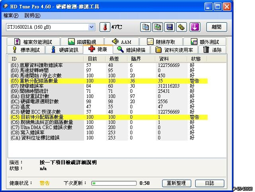Viewport: 255px width, 192px height.
Task: Click the 警告 health status text at bottom
Action: (x=45, y=183)
